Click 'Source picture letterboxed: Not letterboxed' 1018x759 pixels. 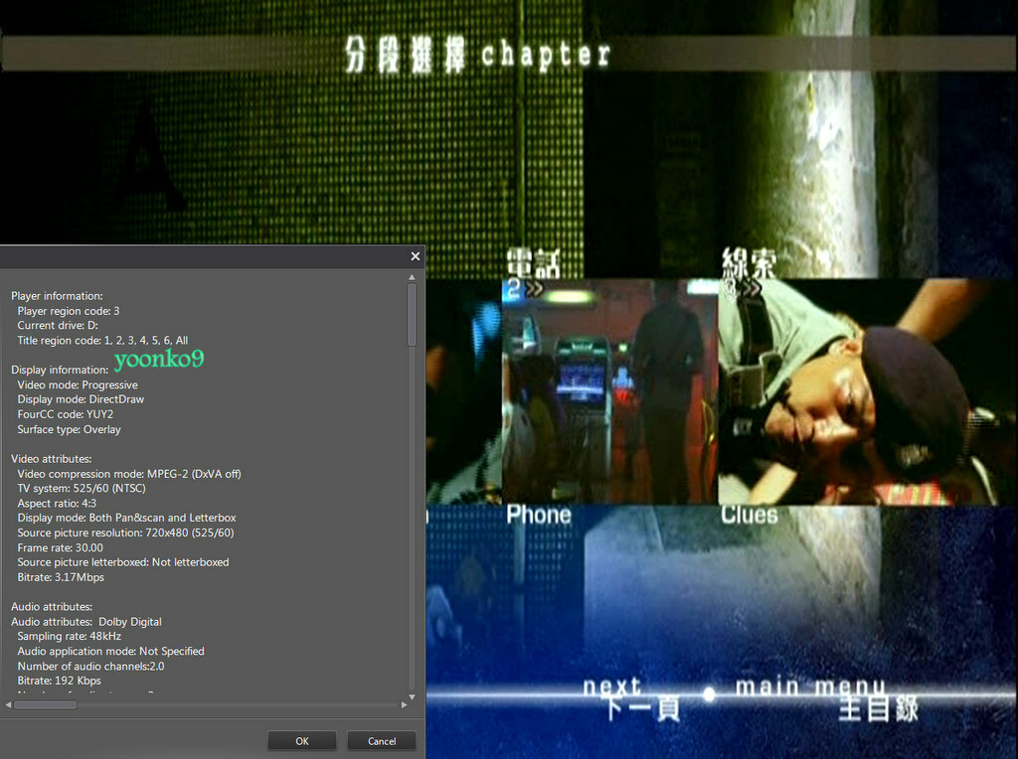[122, 562]
